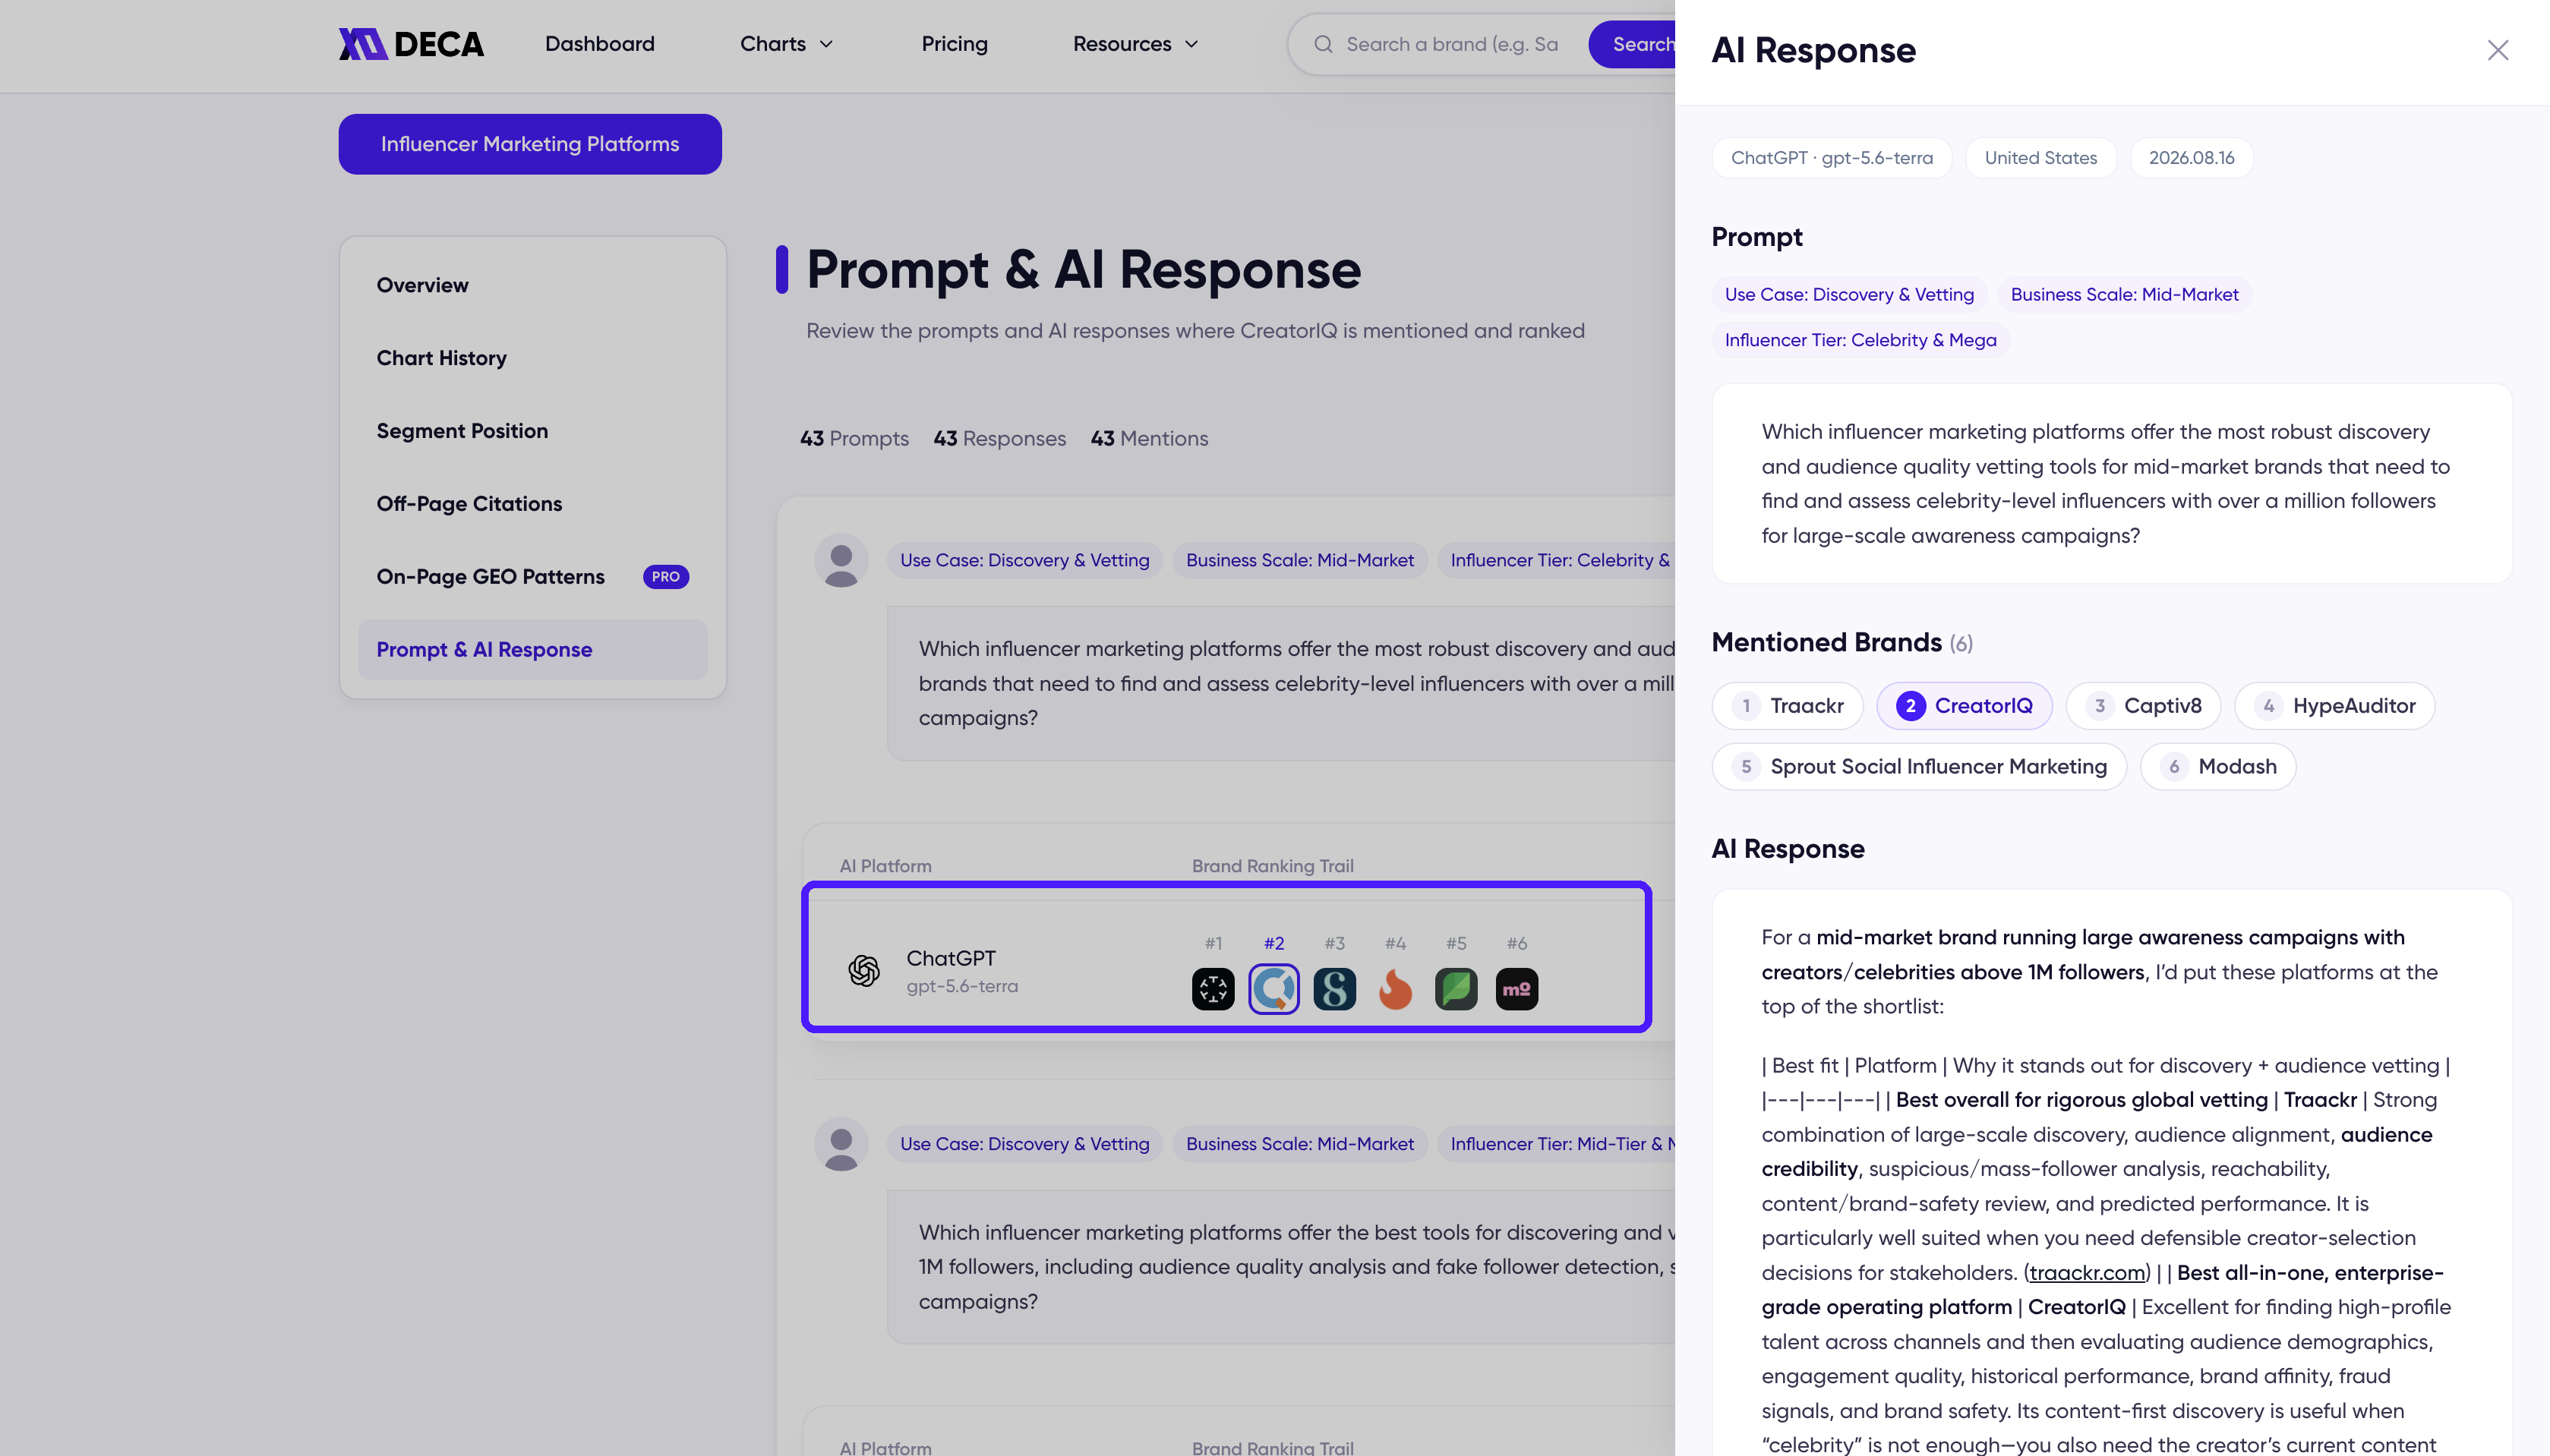
Task: Click second prompt's user avatar
Action: pyautogui.click(x=841, y=1144)
